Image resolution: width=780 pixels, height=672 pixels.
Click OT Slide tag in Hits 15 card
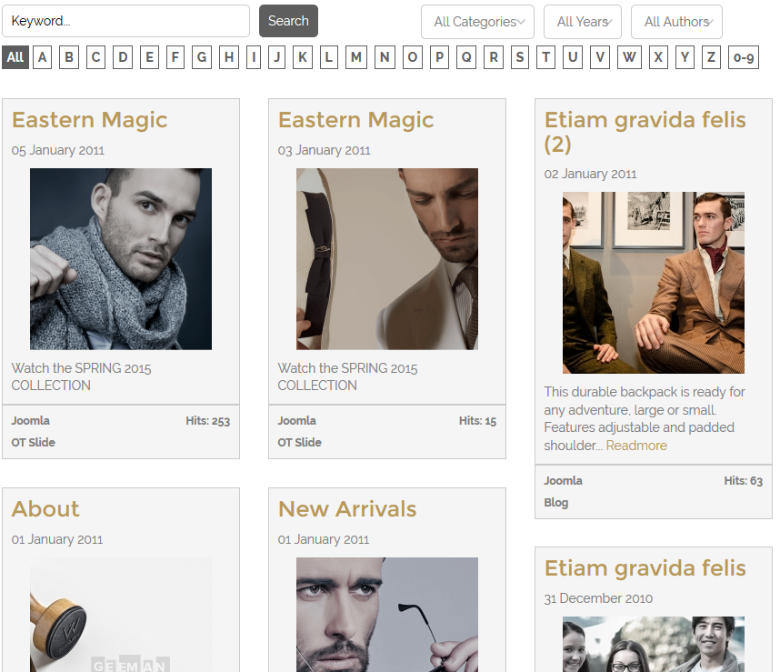click(x=299, y=442)
